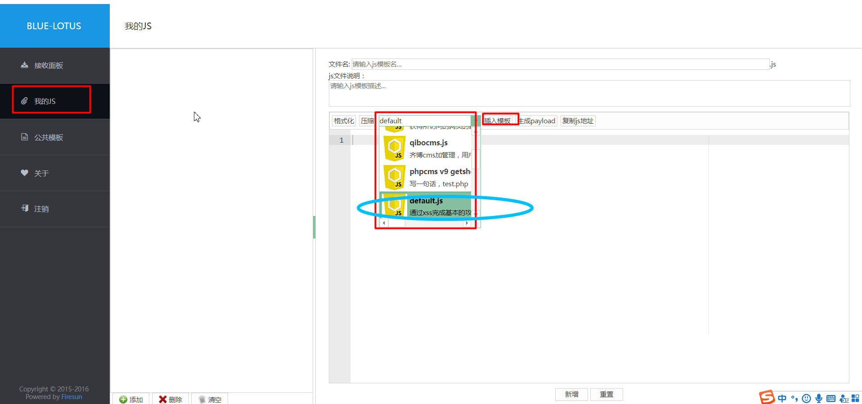Select 我的JS in the sidebar
The width and height of the screenshot is (862, 404).
[54, 101]
